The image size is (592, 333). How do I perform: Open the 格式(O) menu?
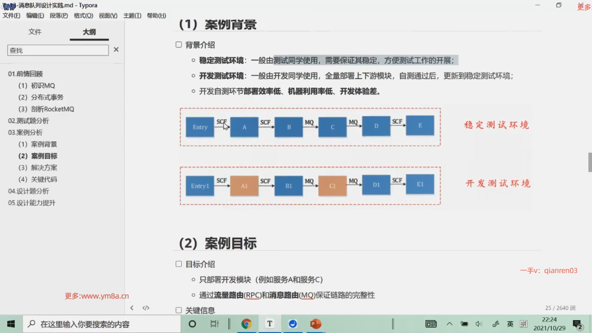click(x=83, y=16)
